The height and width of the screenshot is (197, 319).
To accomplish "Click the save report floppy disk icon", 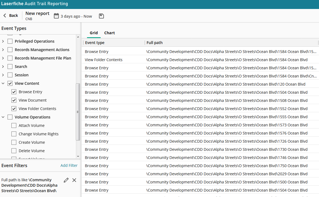I will (x=101, y=16).
